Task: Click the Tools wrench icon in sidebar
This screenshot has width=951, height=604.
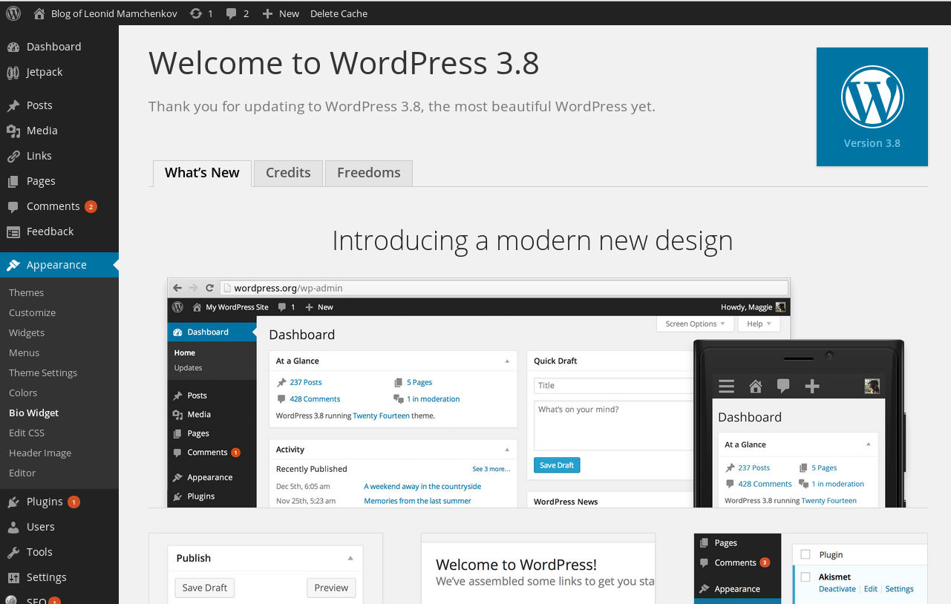Action: pyautogui.click(x=13, y=552)
